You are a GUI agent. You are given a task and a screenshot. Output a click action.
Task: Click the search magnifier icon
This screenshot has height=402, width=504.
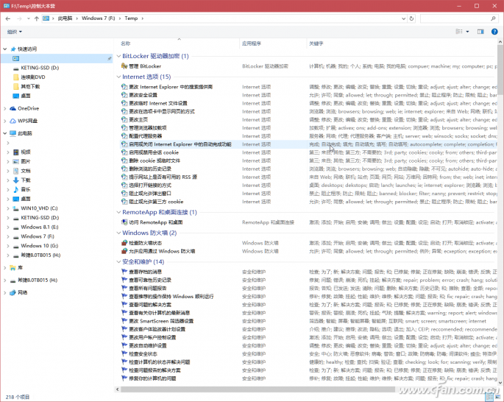493,18
